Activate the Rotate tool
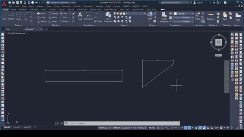The image size is (244, 137). coord(53,14)
